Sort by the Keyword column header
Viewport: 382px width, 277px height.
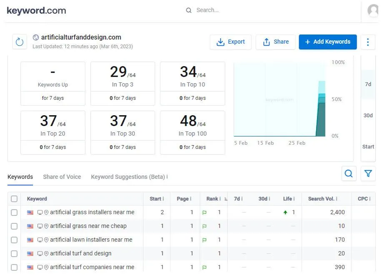(x=37, y=199)
